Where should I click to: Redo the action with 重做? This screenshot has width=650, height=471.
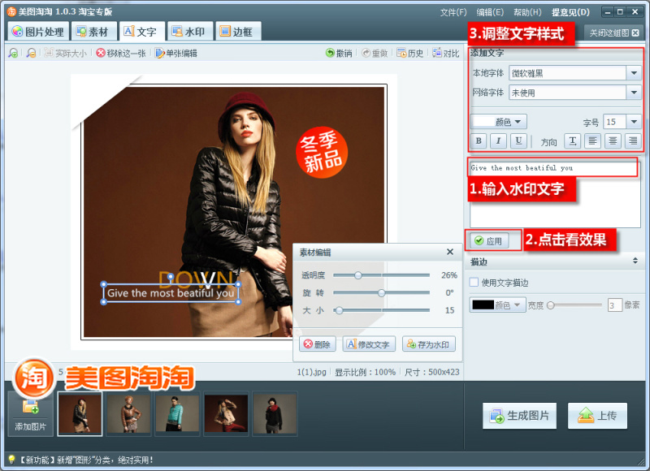pyautogui.click(x=375, y=53)
